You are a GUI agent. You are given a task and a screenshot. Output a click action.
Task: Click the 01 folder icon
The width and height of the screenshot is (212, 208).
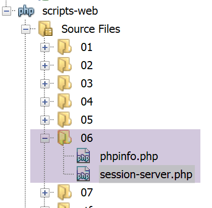pos(65,46)
